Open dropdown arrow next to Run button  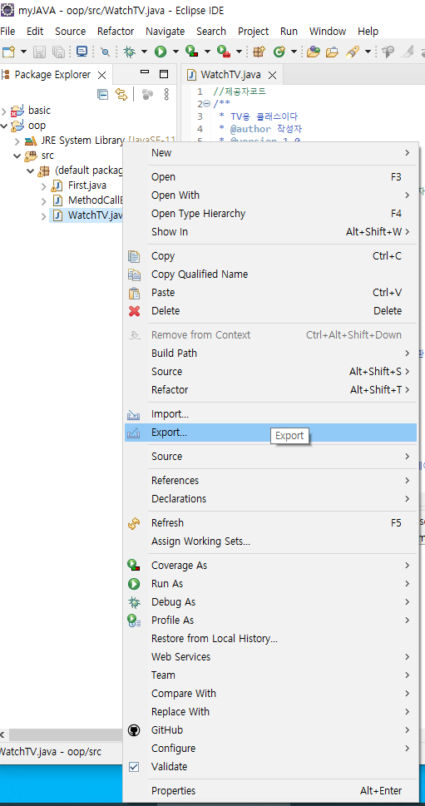(x=175, y=52)
